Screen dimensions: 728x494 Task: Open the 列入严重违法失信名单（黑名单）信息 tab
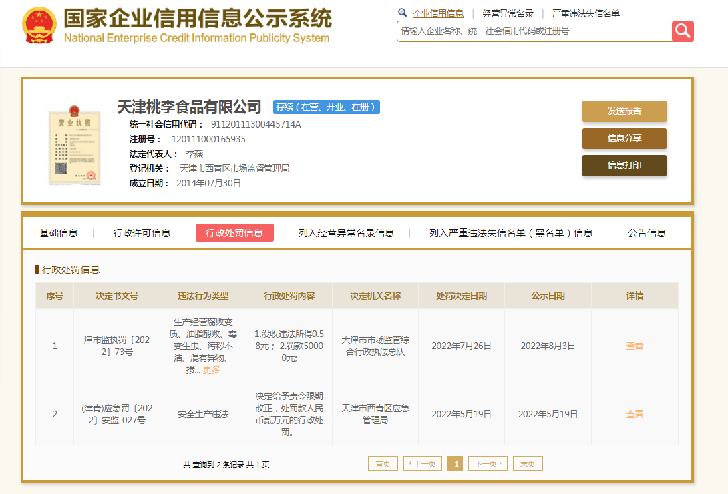(x=511, y=233)
